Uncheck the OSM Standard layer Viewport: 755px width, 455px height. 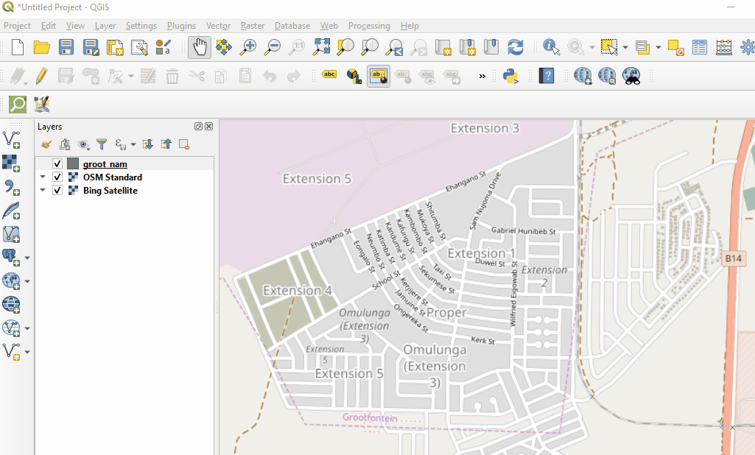(57, 177)
